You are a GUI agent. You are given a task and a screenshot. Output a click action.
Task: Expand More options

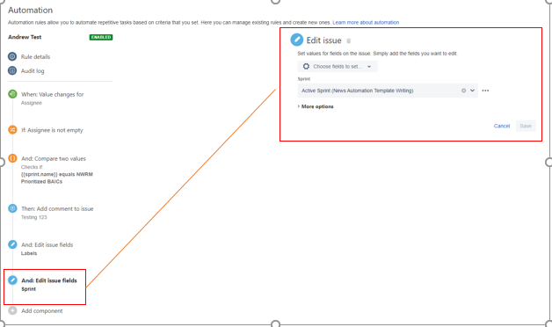[316, 106]
